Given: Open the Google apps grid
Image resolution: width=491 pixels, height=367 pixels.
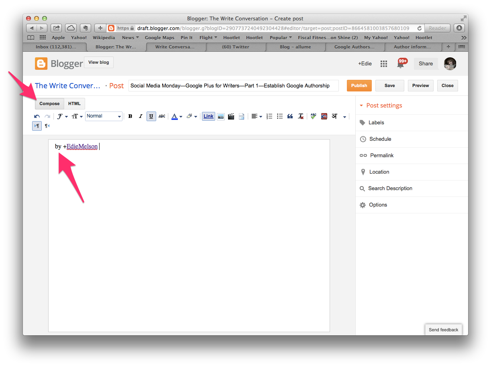Looking at the screenshot, I should click(384, 64).
